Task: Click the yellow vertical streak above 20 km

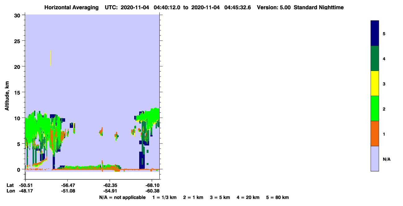Action: click(51, 58)
